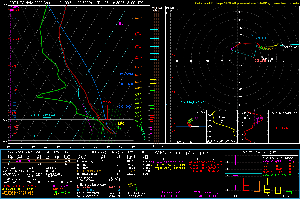
Task: Click the Classic Supercell label
Action: click(x=260, y=117)
